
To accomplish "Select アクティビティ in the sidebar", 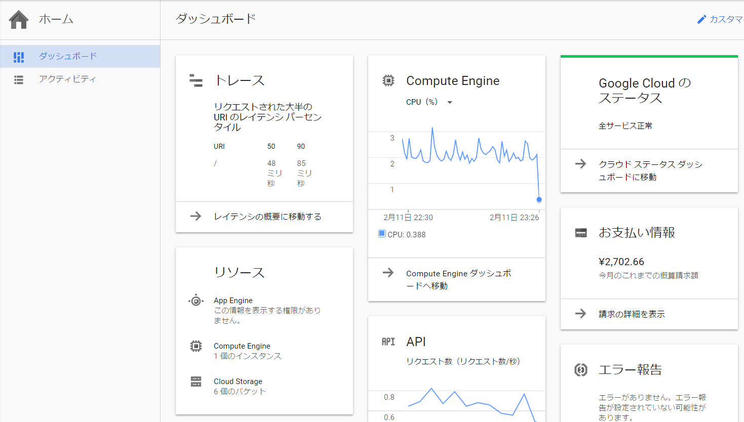I will (x=80, y=79).
